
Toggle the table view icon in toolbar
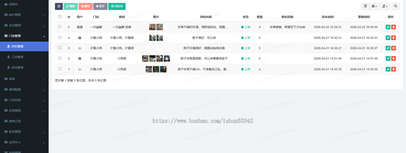coord(365,6)
